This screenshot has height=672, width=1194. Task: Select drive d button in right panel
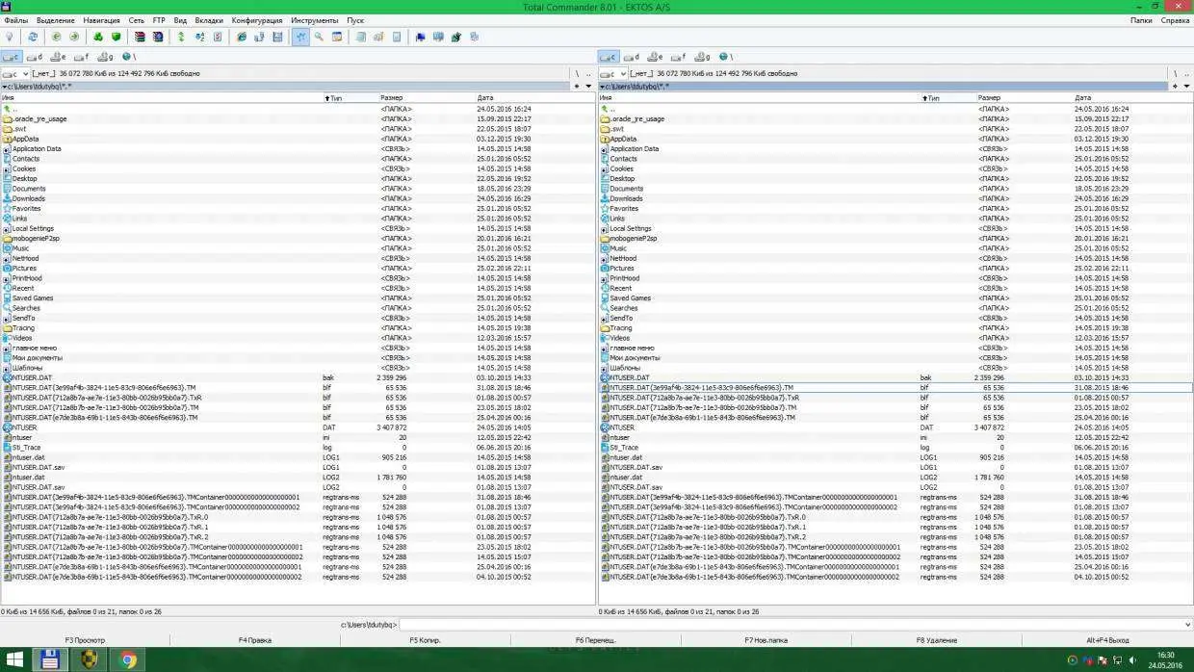pyautogui.click(x=633, y=57)
